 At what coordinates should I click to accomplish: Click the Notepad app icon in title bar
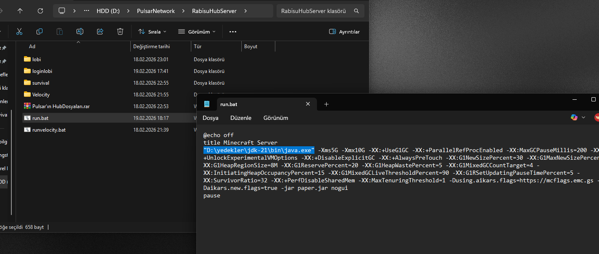(207, 104)
